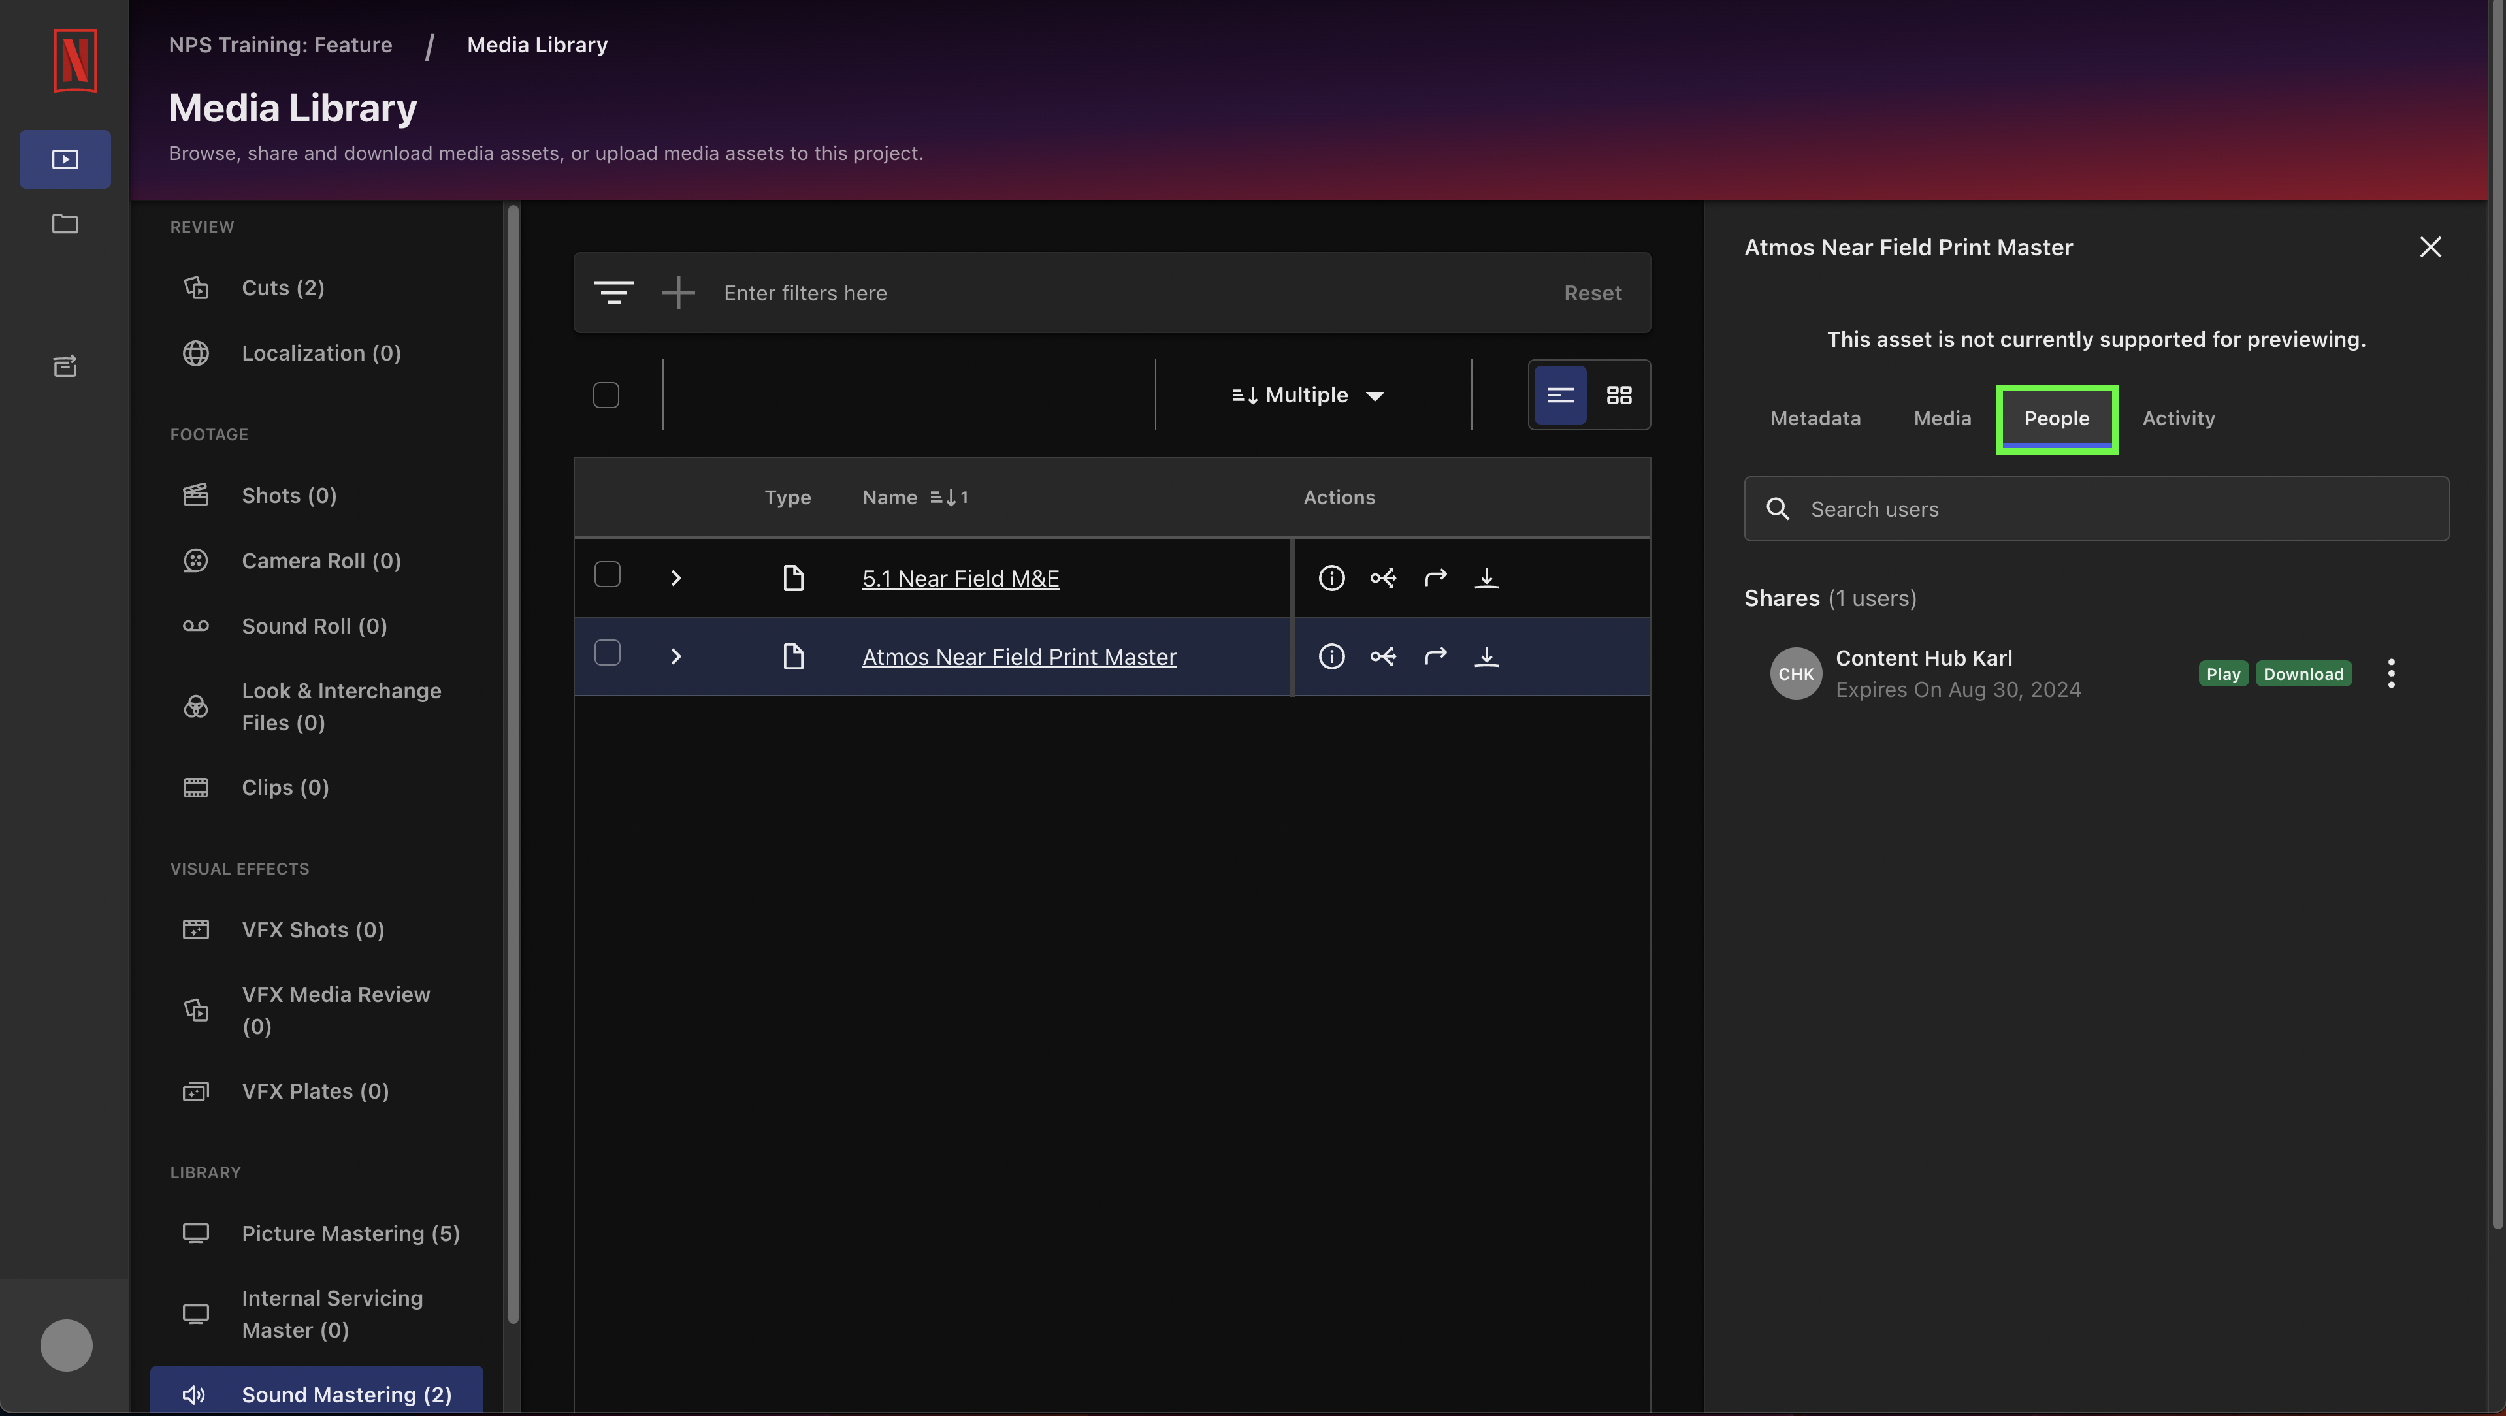Viewport: 2506px width, 1416px height.
Task: Switch to grid view
Action: pyautogui.click(x=1619, y=395)
